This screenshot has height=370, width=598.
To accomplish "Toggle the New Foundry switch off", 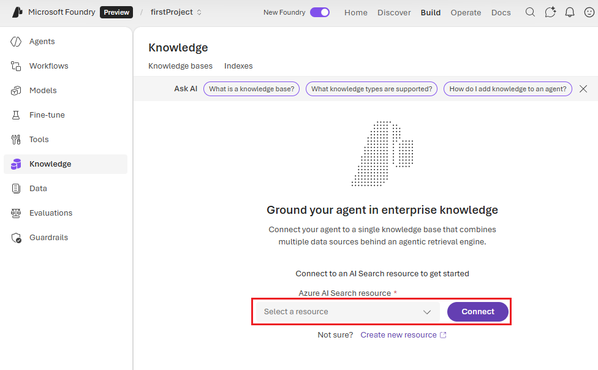I will click(x=319, y=12).
